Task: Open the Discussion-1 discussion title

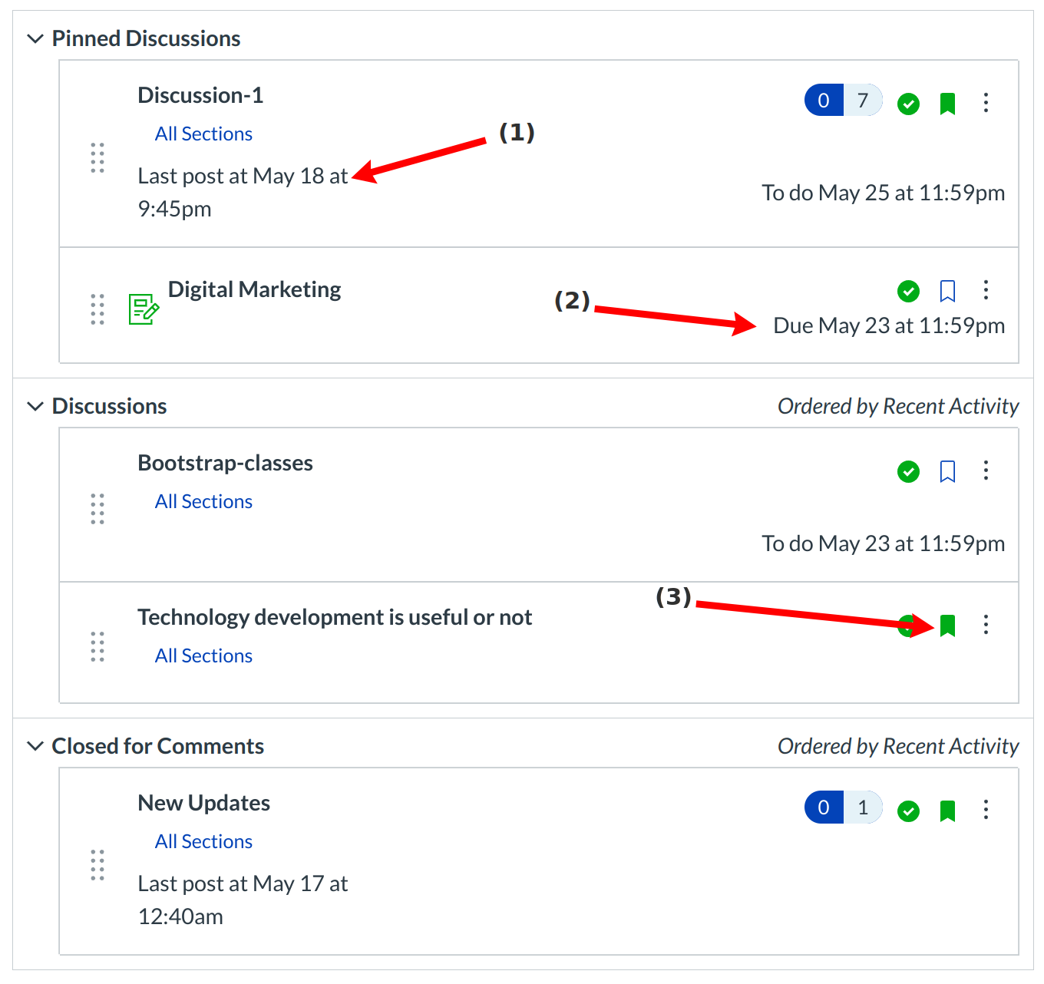Action: click(200, 95)
